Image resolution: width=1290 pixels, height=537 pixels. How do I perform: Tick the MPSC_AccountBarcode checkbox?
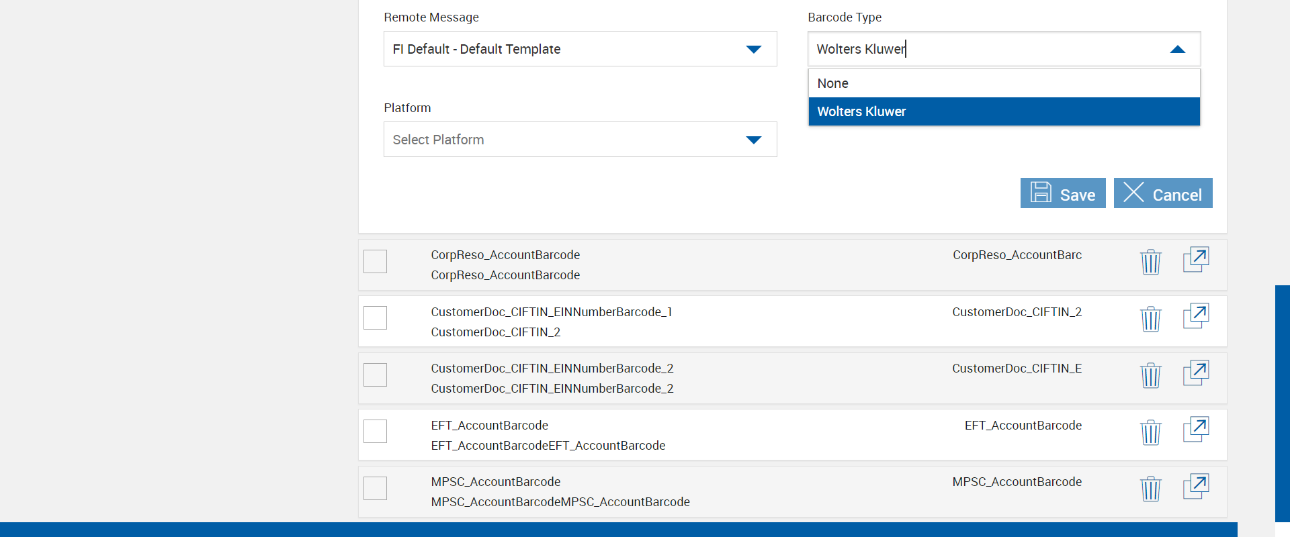(375, 488)
